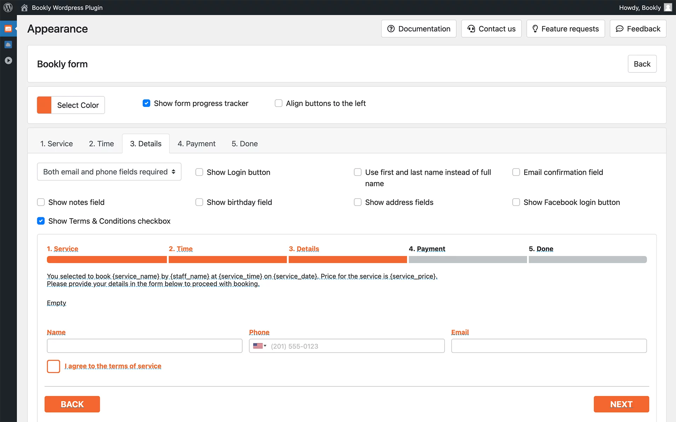Click the Feedback button
The width and height of the screenshot is (676, 422).
pyautogui.click(x=638, y=29)
